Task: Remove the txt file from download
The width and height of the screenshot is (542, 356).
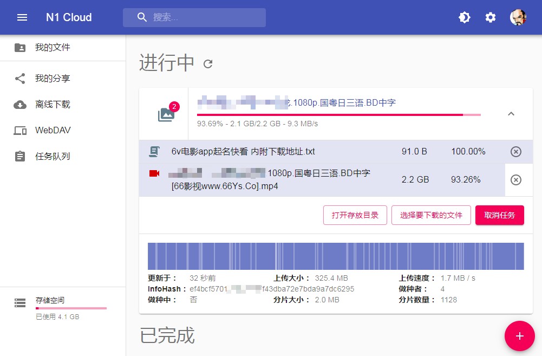Action: pos(516,152)
